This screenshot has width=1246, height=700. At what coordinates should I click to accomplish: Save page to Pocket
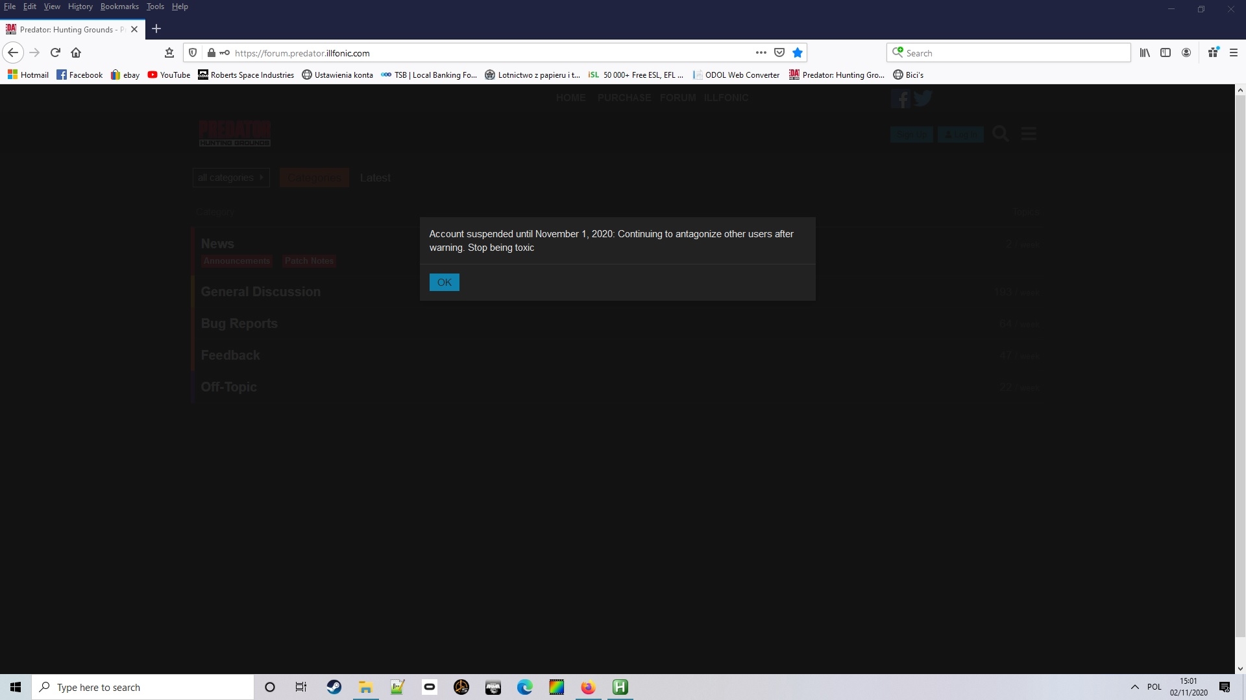(779, 52)
